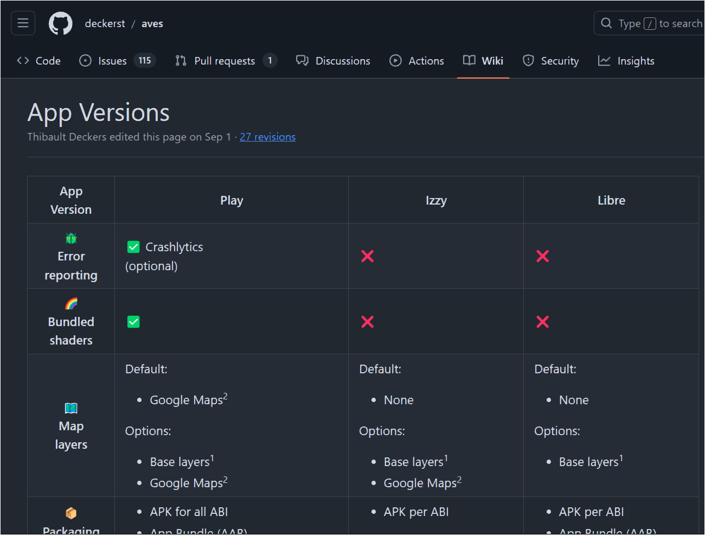Click the bug emoji in Error reporting

pyautogui.click(x=71, y=238)
